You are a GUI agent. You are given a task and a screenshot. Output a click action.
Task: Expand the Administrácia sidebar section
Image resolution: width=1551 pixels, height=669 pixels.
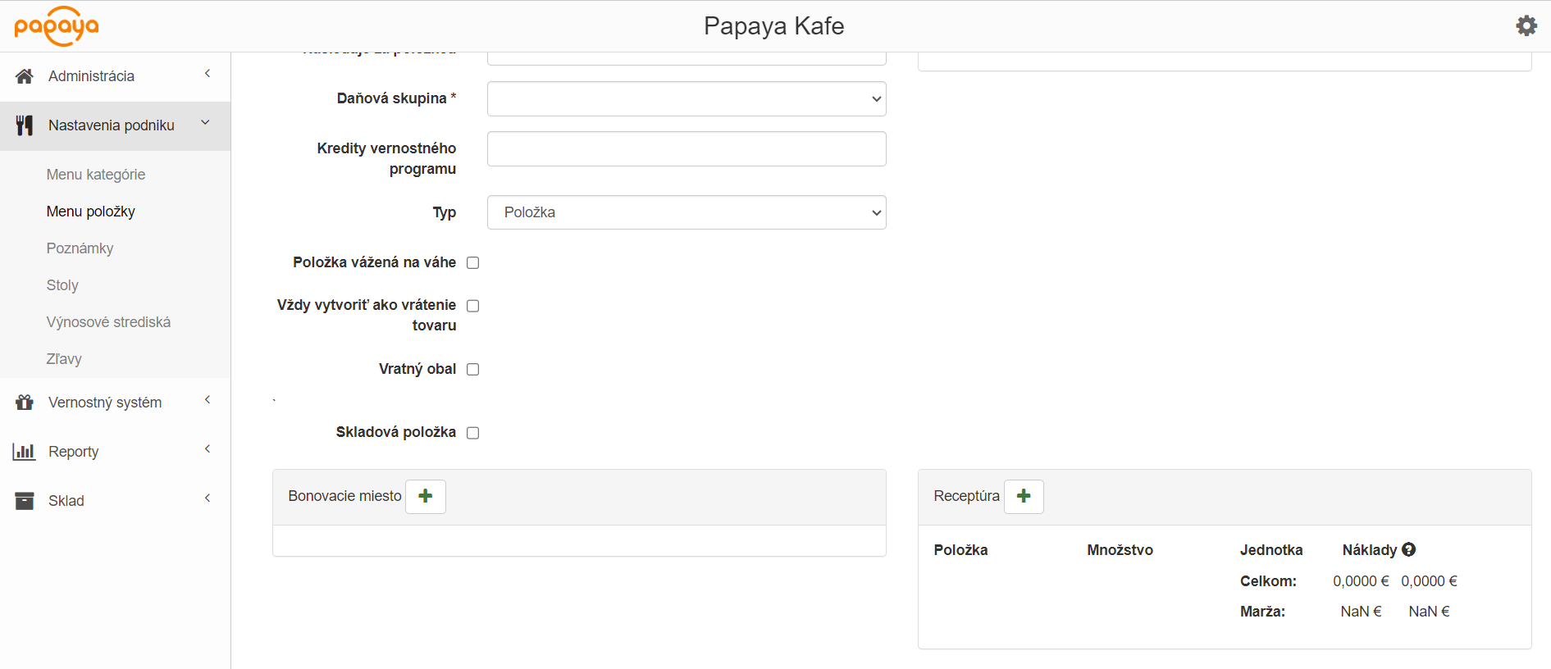(115, 76)
